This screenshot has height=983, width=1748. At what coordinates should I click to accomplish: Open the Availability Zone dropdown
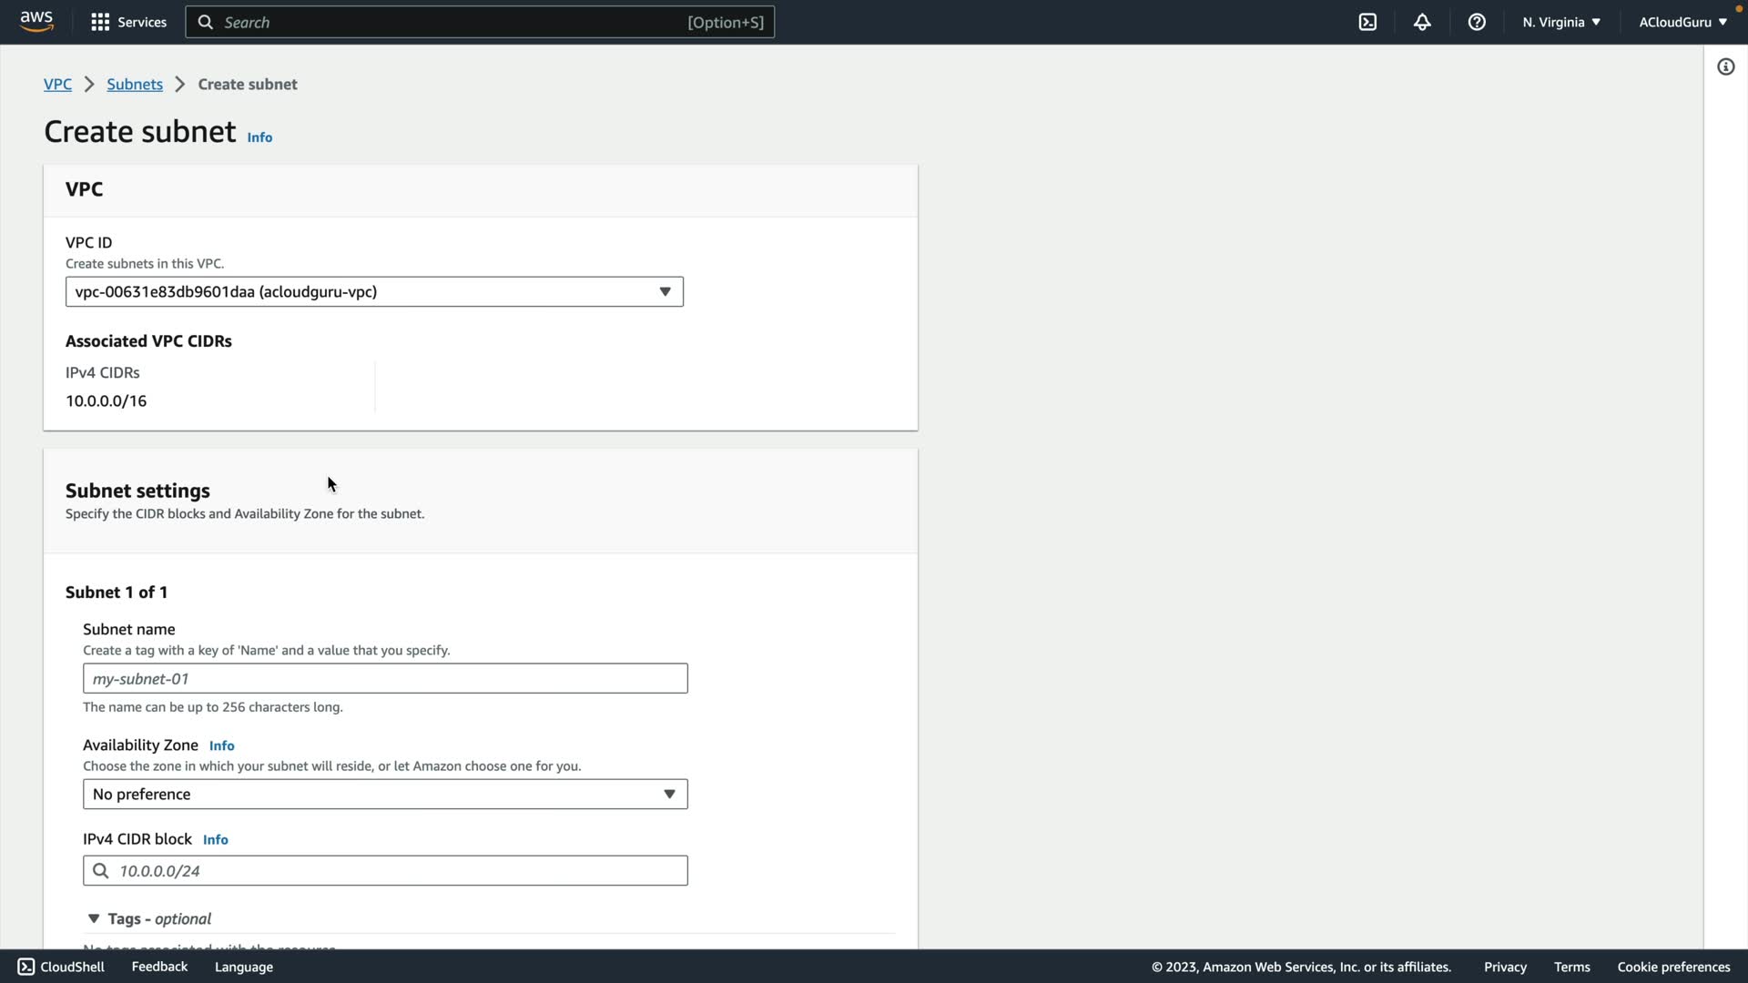(385, 795)
